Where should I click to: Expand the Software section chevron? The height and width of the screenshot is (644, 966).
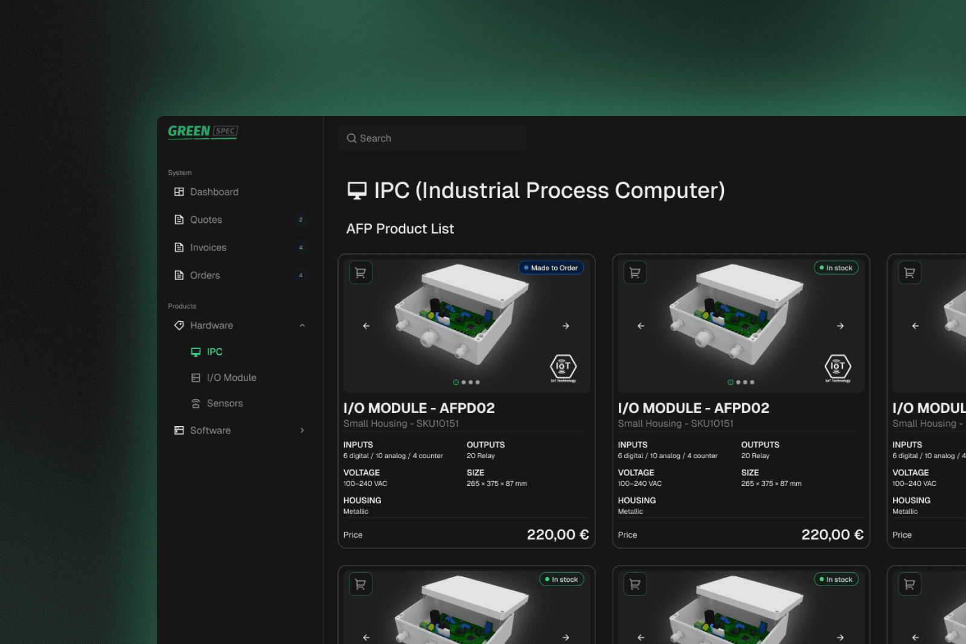coord(302,430)
